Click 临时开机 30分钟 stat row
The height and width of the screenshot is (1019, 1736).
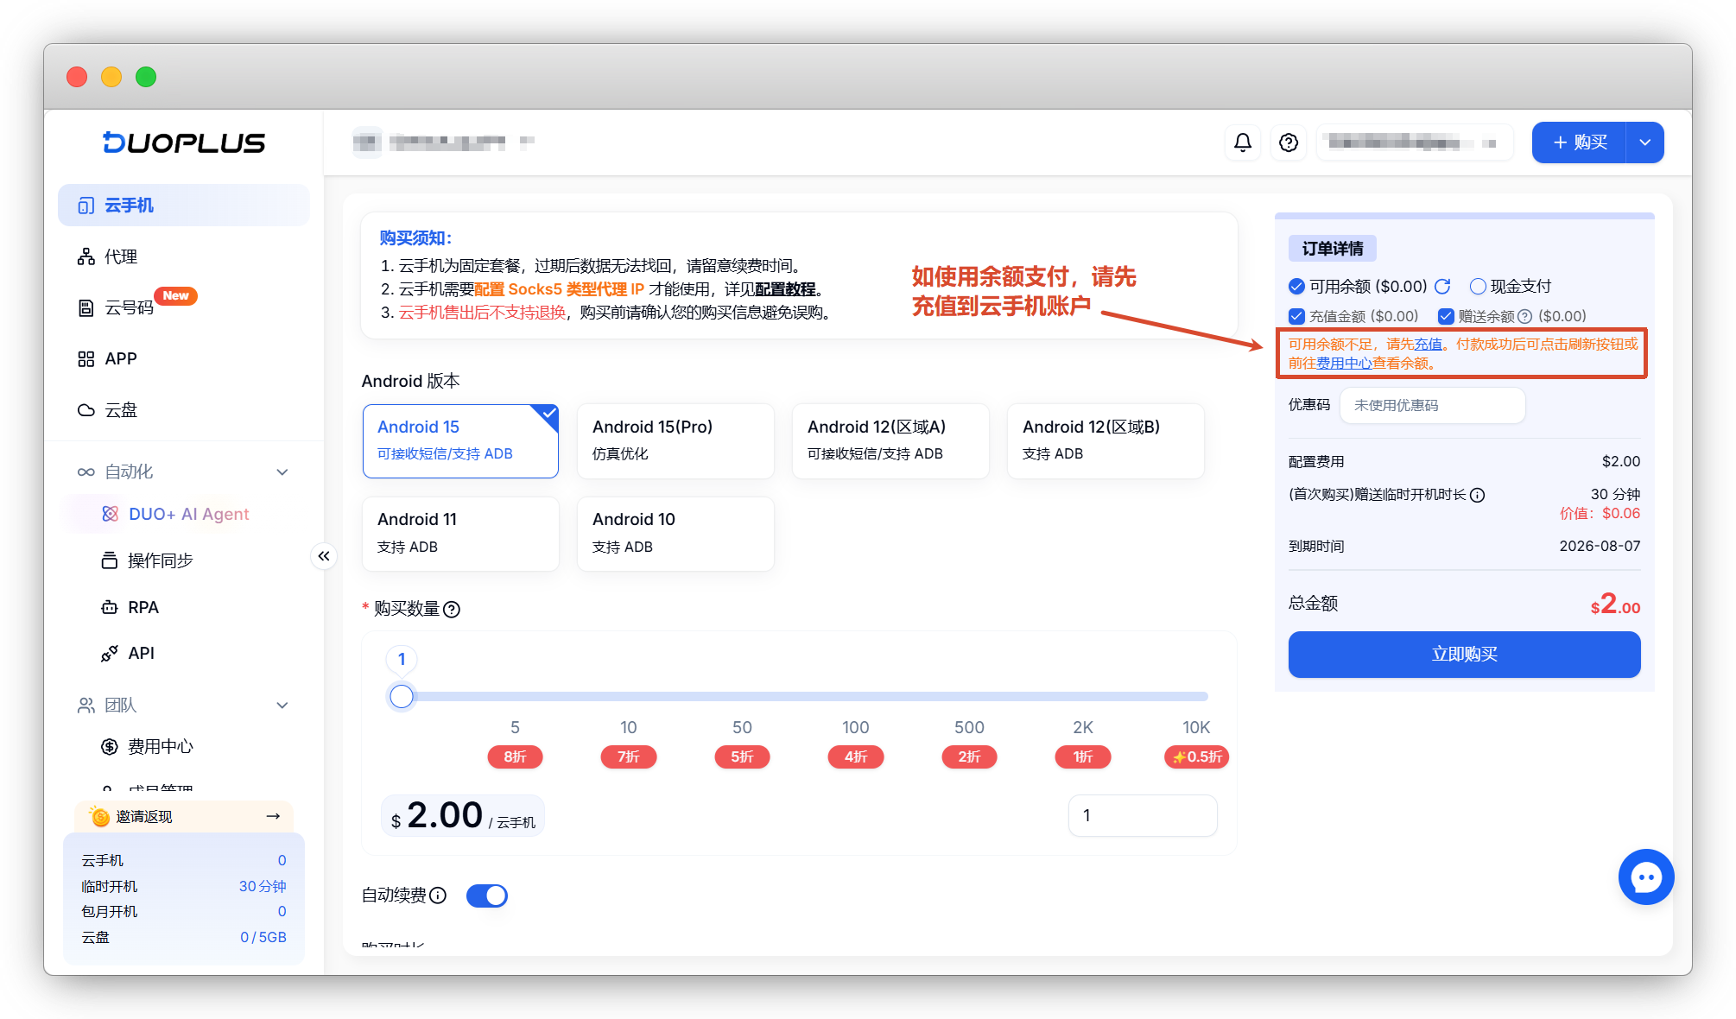tap(184, 886)
